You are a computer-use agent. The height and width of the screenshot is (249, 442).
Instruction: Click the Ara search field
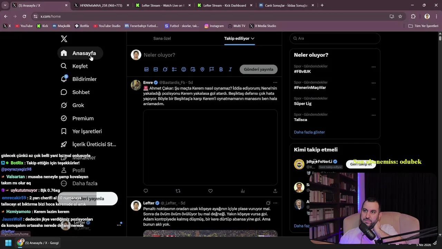pyautogui.click(x=335, y=38)
